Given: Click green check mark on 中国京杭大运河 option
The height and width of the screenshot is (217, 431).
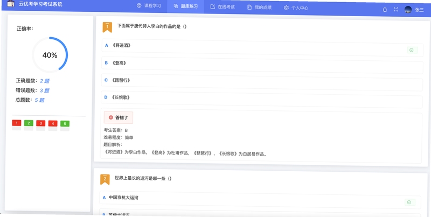Looking at the screenshot, I should tap(409, 202).
